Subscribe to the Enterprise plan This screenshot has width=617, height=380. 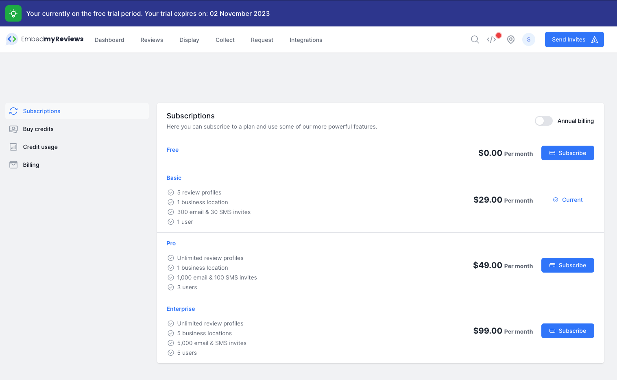(x=567, y=331)
